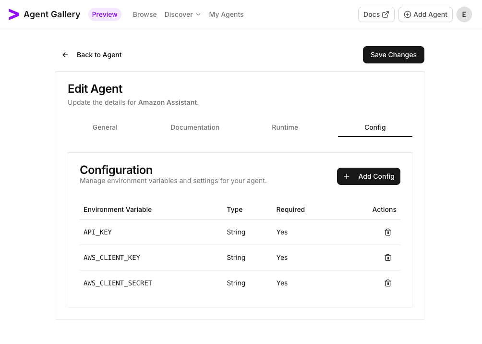This screenshot has width=482, height=344.
Task: Click the back arrow icon
Action: pyautogui.click(x=65, y=55)
